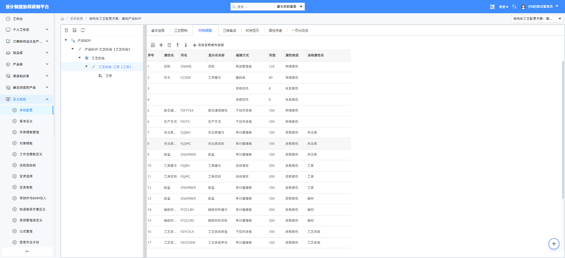Click the header search input field

tap(253, 6)
